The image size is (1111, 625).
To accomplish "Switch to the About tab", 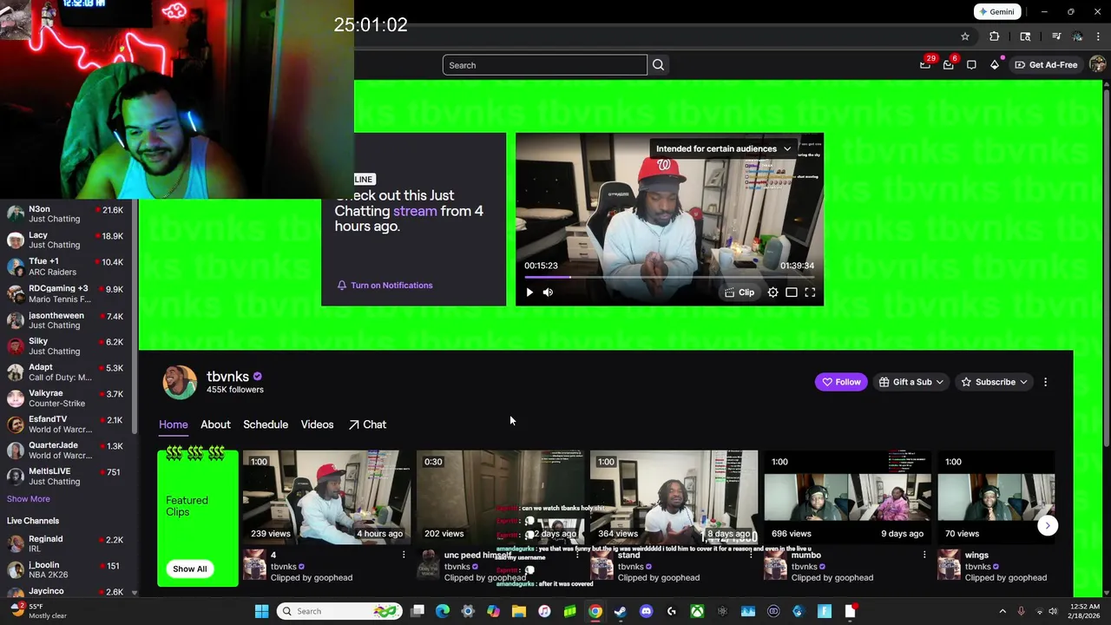I will click(x=215, y=424).
